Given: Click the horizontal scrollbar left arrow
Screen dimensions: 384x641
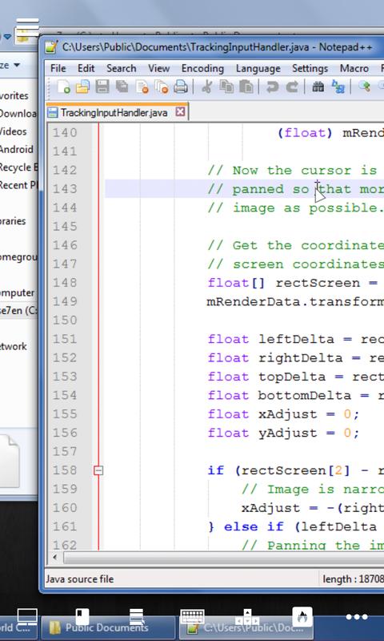Looking at the screenshot, I should point(55,557).
